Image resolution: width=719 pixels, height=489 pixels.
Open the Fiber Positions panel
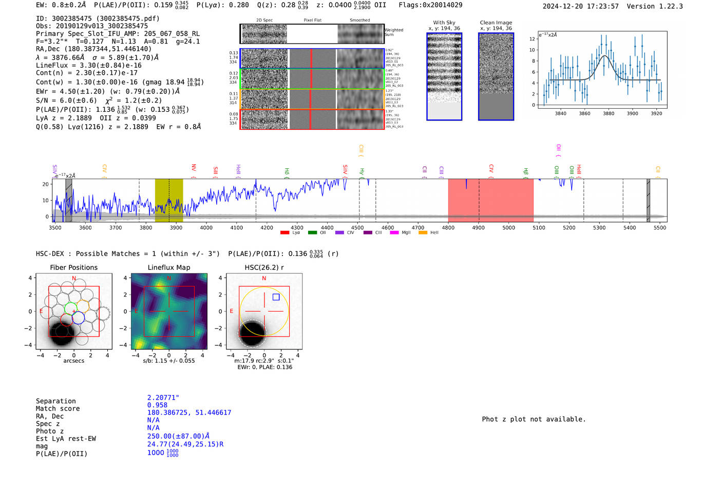pyautogui.click(x=74, y=311)
